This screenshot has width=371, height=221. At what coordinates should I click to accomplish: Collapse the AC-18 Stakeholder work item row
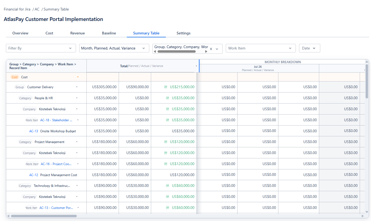78,120
